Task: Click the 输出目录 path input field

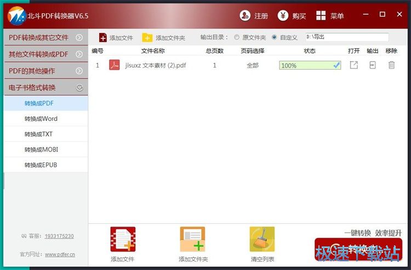Action: point(347,37)
